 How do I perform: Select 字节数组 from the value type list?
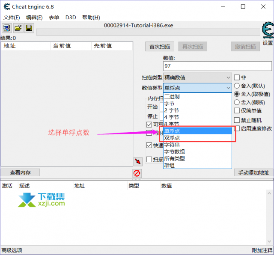pyautogui.click(x=197, y=151)
